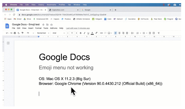
Task: Click the Insert link icon
Action: [101, 33]
